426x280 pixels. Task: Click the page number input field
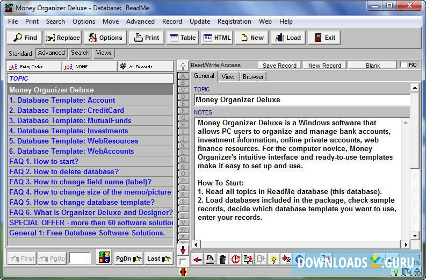pyautogui.click(x=80, y=259)
